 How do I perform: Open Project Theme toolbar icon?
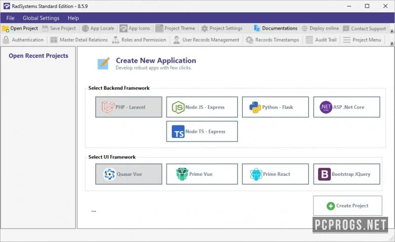159,29
